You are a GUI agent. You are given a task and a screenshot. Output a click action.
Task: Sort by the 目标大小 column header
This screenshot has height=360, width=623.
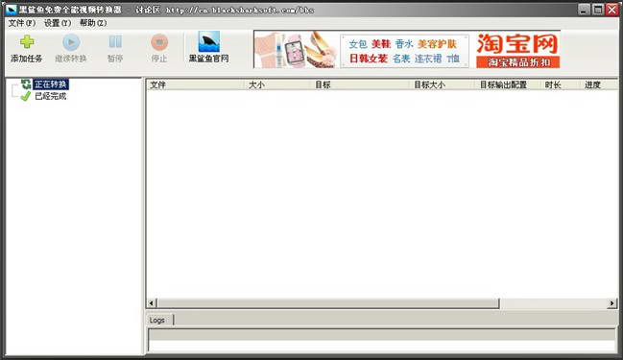(442, 84)
